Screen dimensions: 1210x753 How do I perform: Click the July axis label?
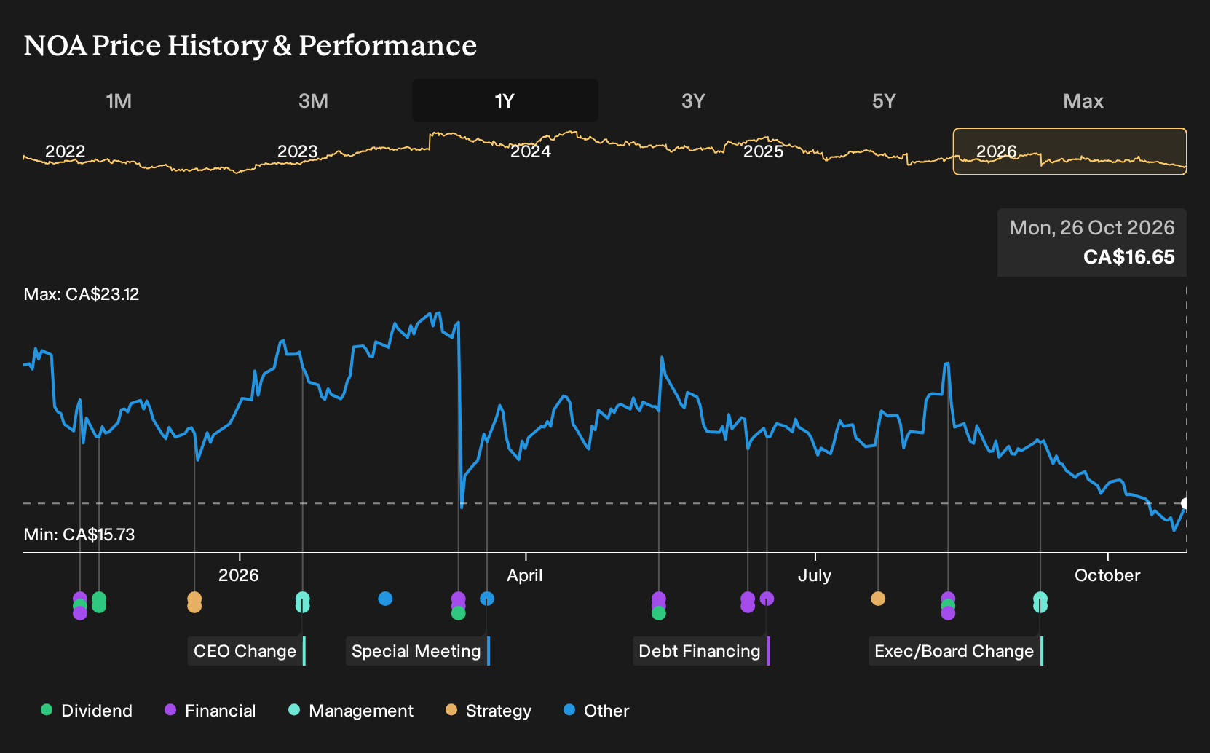click(815, 575)
